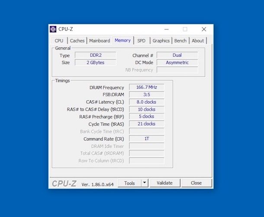This screenshot has height=217, width=264.
Task: Click the Asymmetric DC Mode field
Action: pyautogui.click(x=177, y=62)
